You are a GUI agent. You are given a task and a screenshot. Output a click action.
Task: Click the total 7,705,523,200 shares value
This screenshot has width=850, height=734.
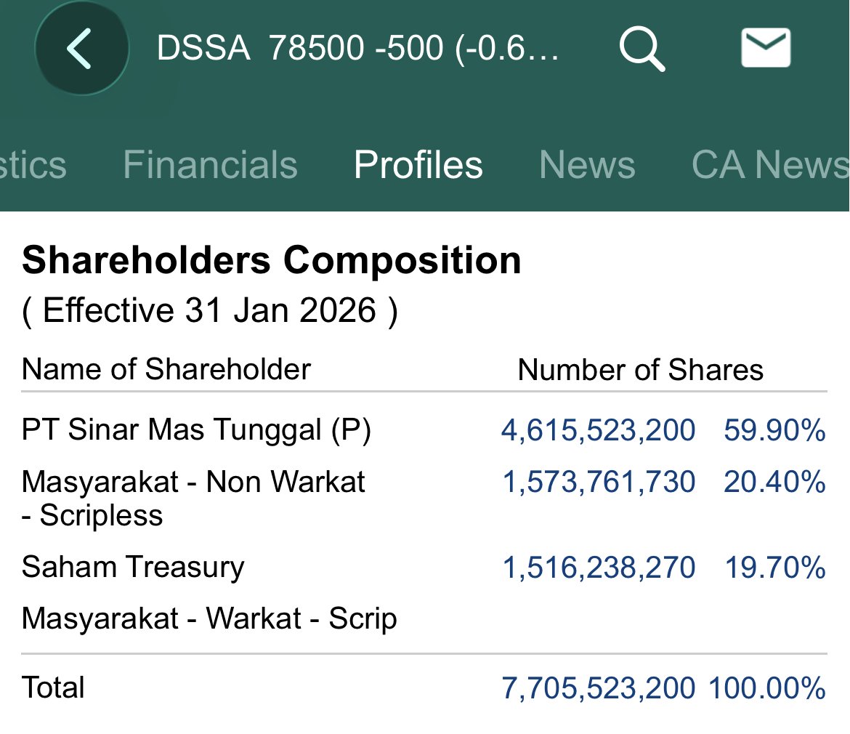coord(598,688)
